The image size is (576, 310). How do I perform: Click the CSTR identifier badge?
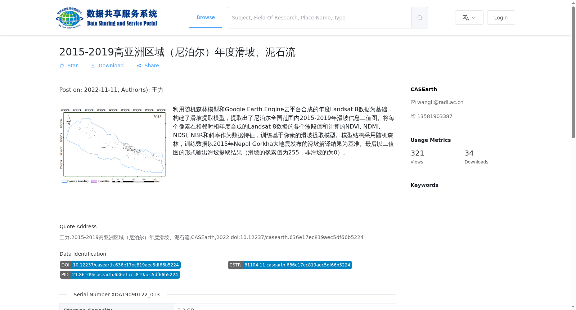[x=289, y=265]
